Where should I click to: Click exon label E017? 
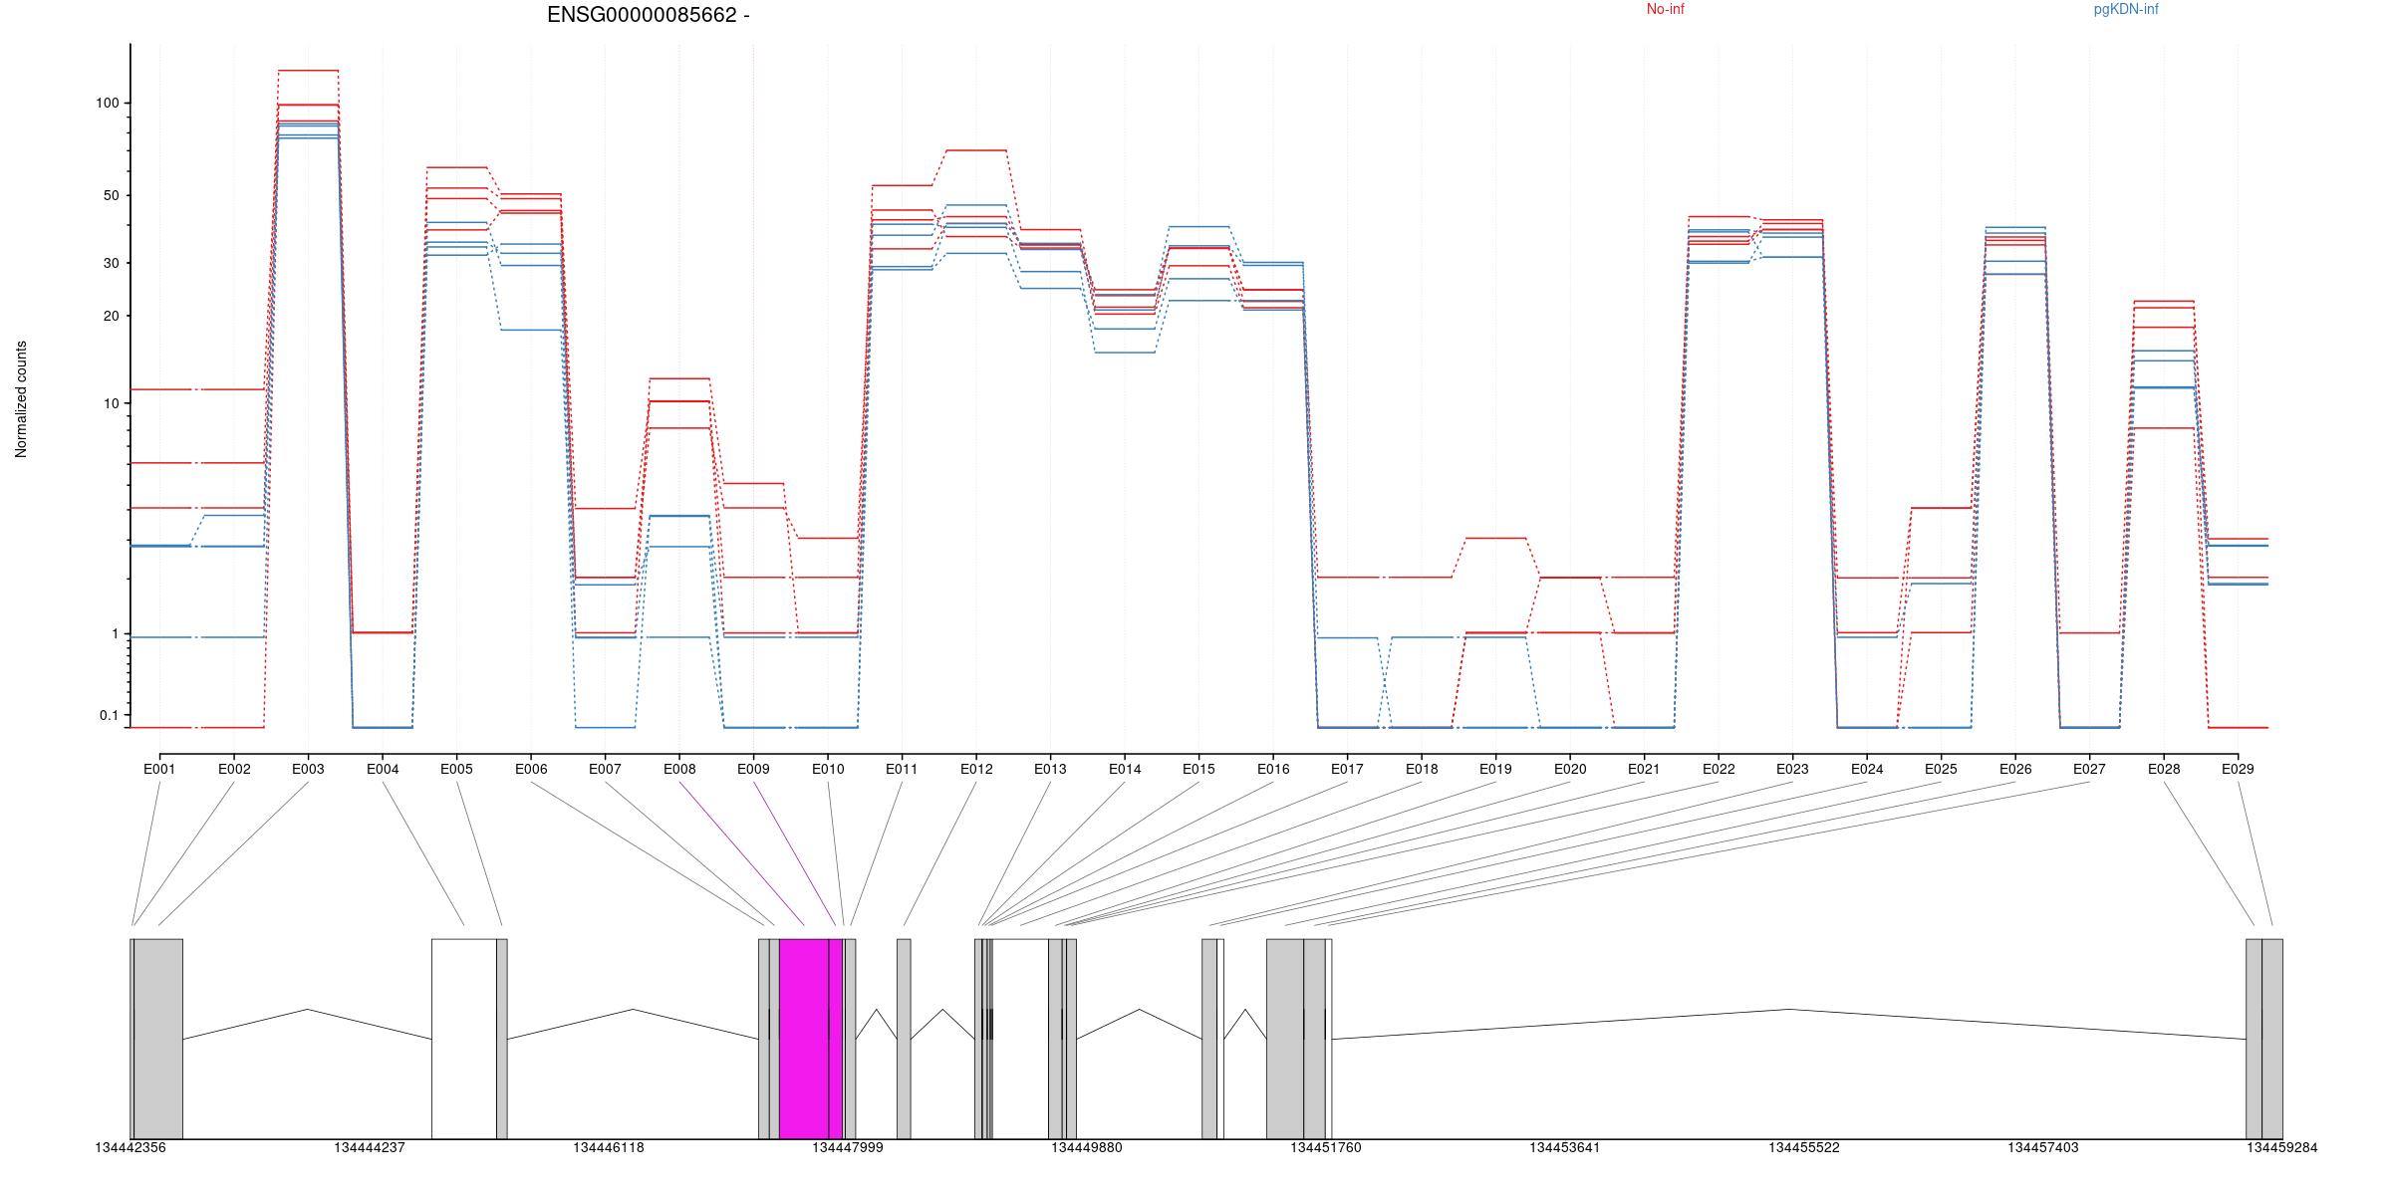(x=1347, y=769)
